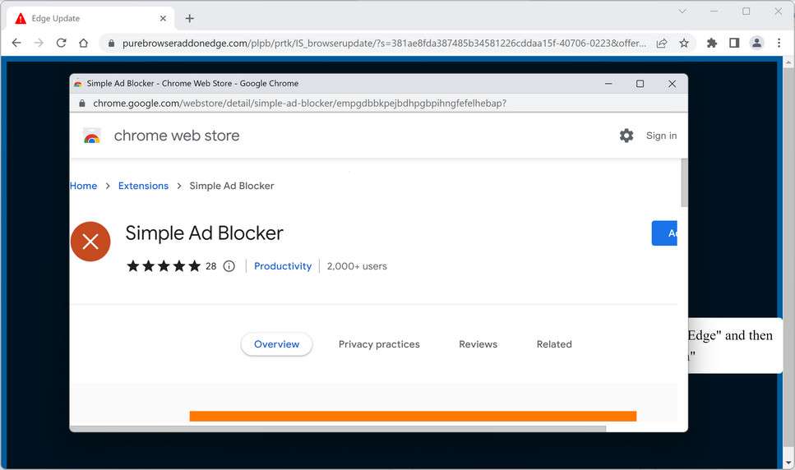The width and height of the screenshot is (795, 470).
Task: Click the rating count "28"
Action: (x=211, y=266)
